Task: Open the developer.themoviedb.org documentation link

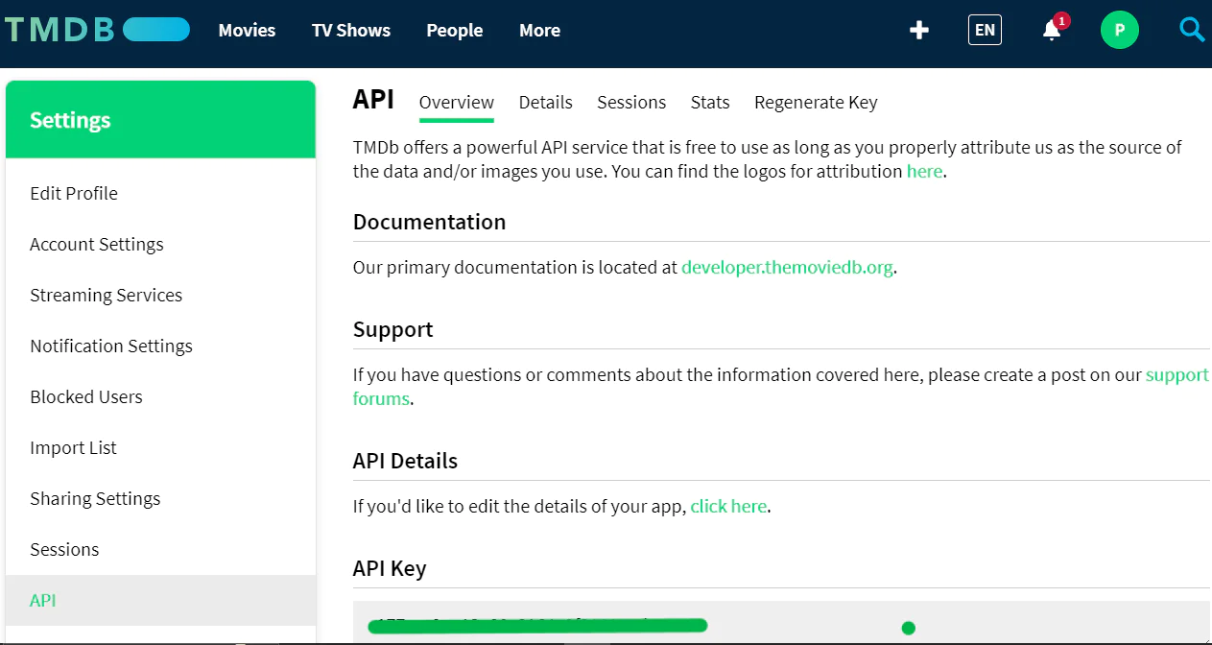Action: (787, 267)
